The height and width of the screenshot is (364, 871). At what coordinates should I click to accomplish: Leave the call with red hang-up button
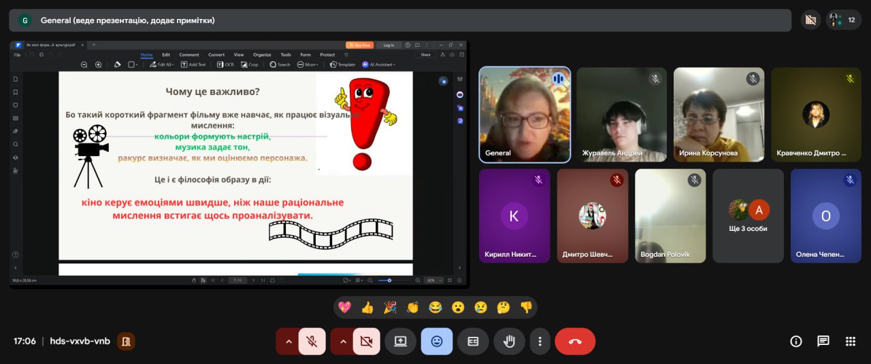(x=575, y=341)
